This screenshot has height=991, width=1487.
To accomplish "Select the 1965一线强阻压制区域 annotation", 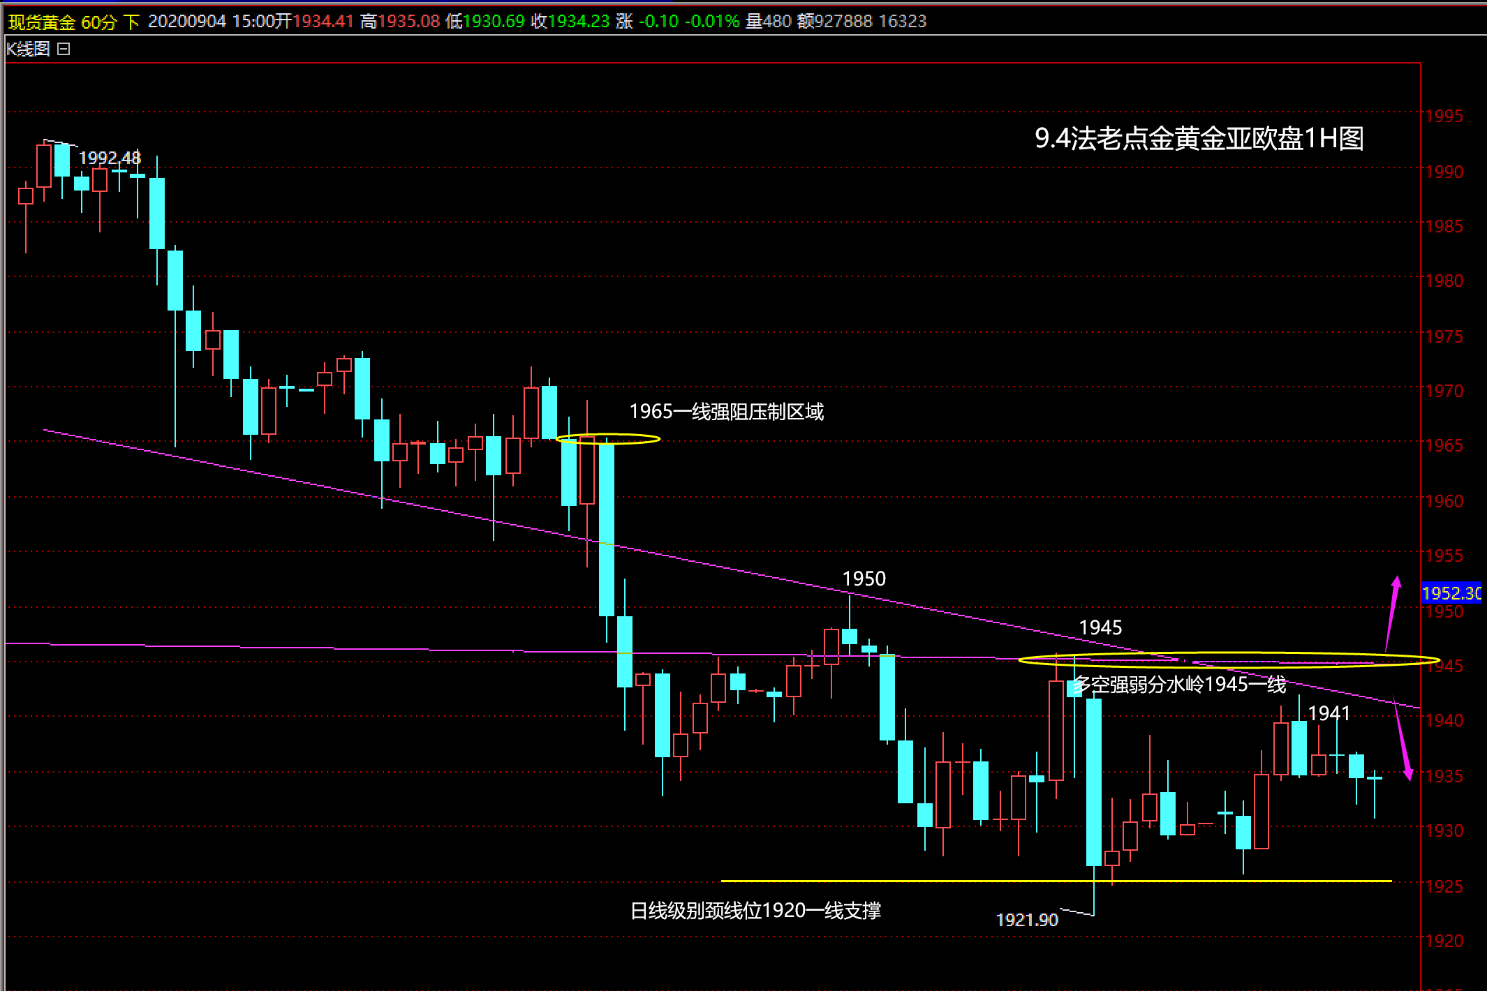I will 726,412.
